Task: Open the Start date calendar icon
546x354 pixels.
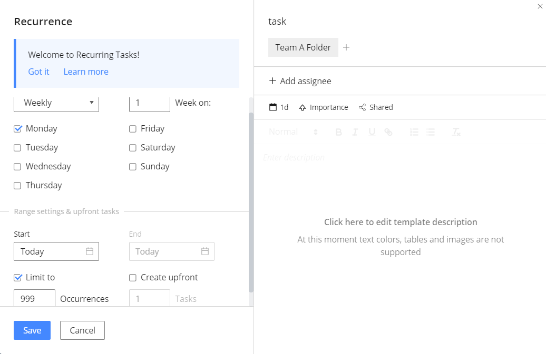Action: point(90,251)
